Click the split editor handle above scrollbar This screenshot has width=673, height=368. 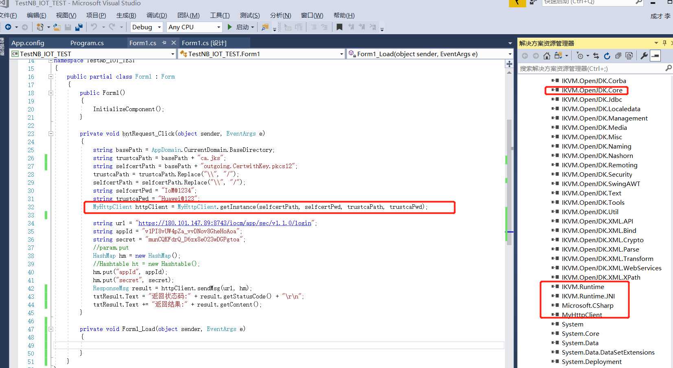[x=509, y=64]
